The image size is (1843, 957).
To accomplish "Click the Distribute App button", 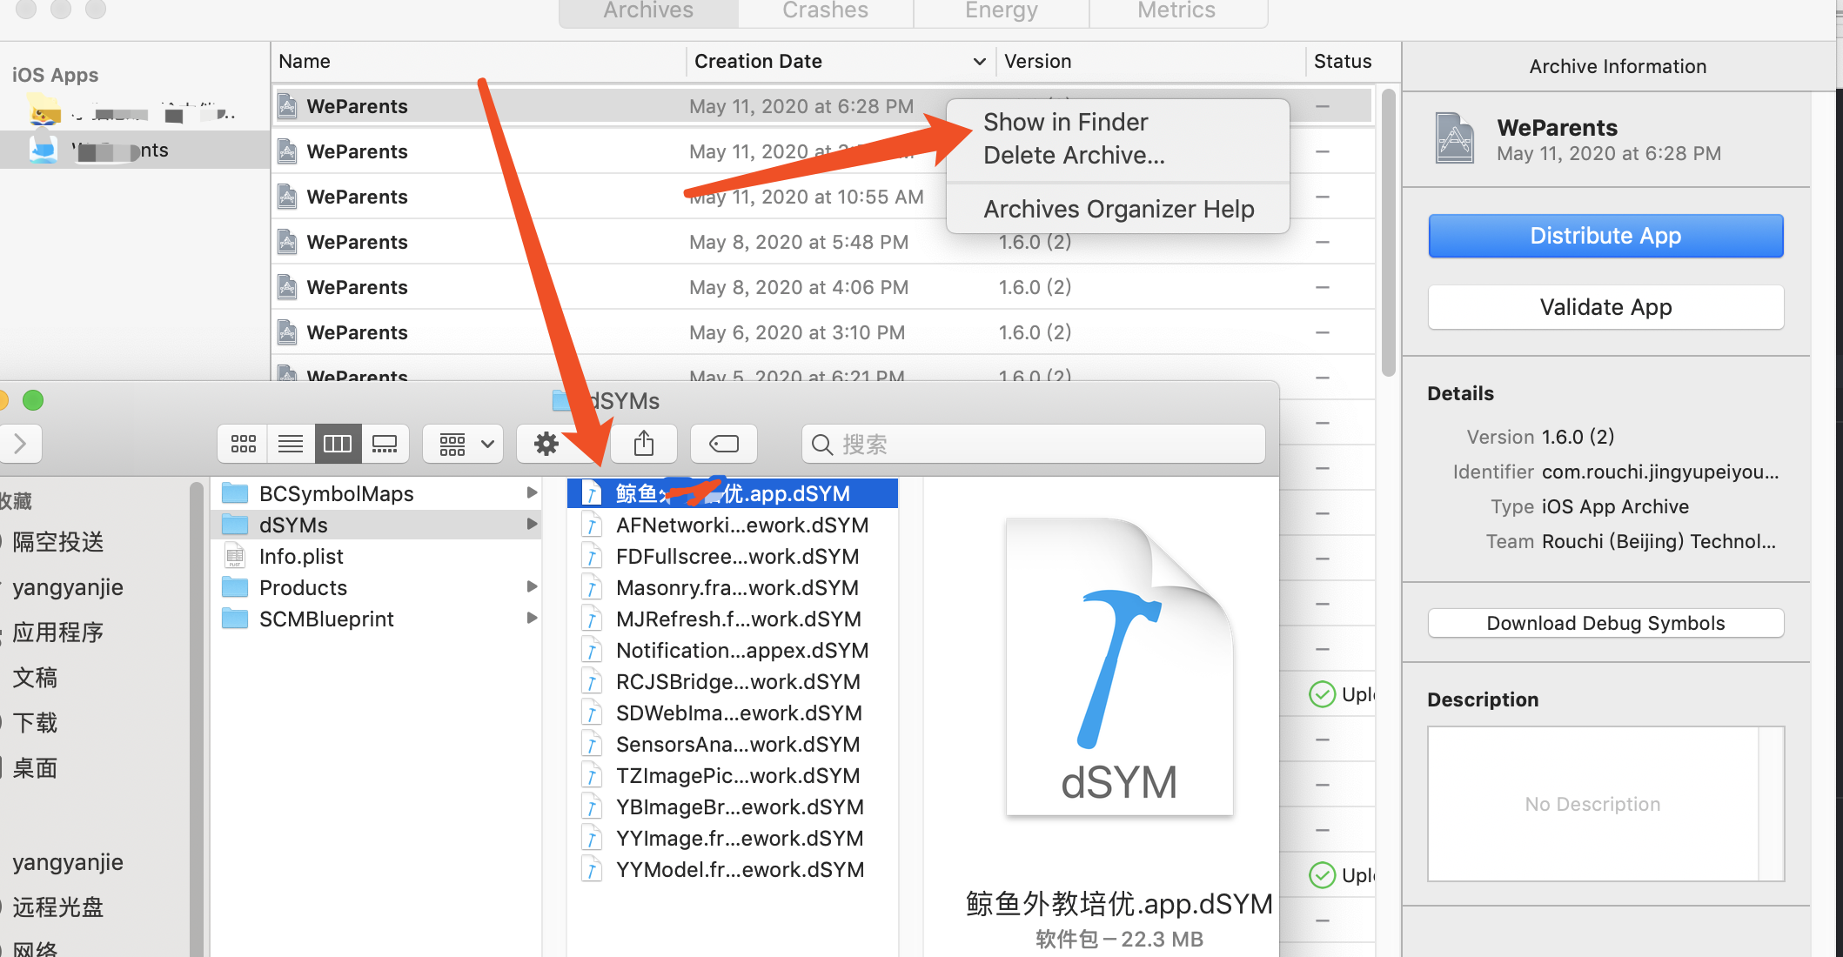I will 1605,236.
